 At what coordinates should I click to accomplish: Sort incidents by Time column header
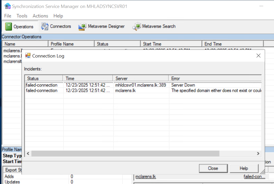point(88,78)
